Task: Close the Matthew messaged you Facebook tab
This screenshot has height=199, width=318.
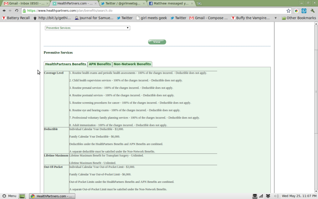Action: coord(192,3)
